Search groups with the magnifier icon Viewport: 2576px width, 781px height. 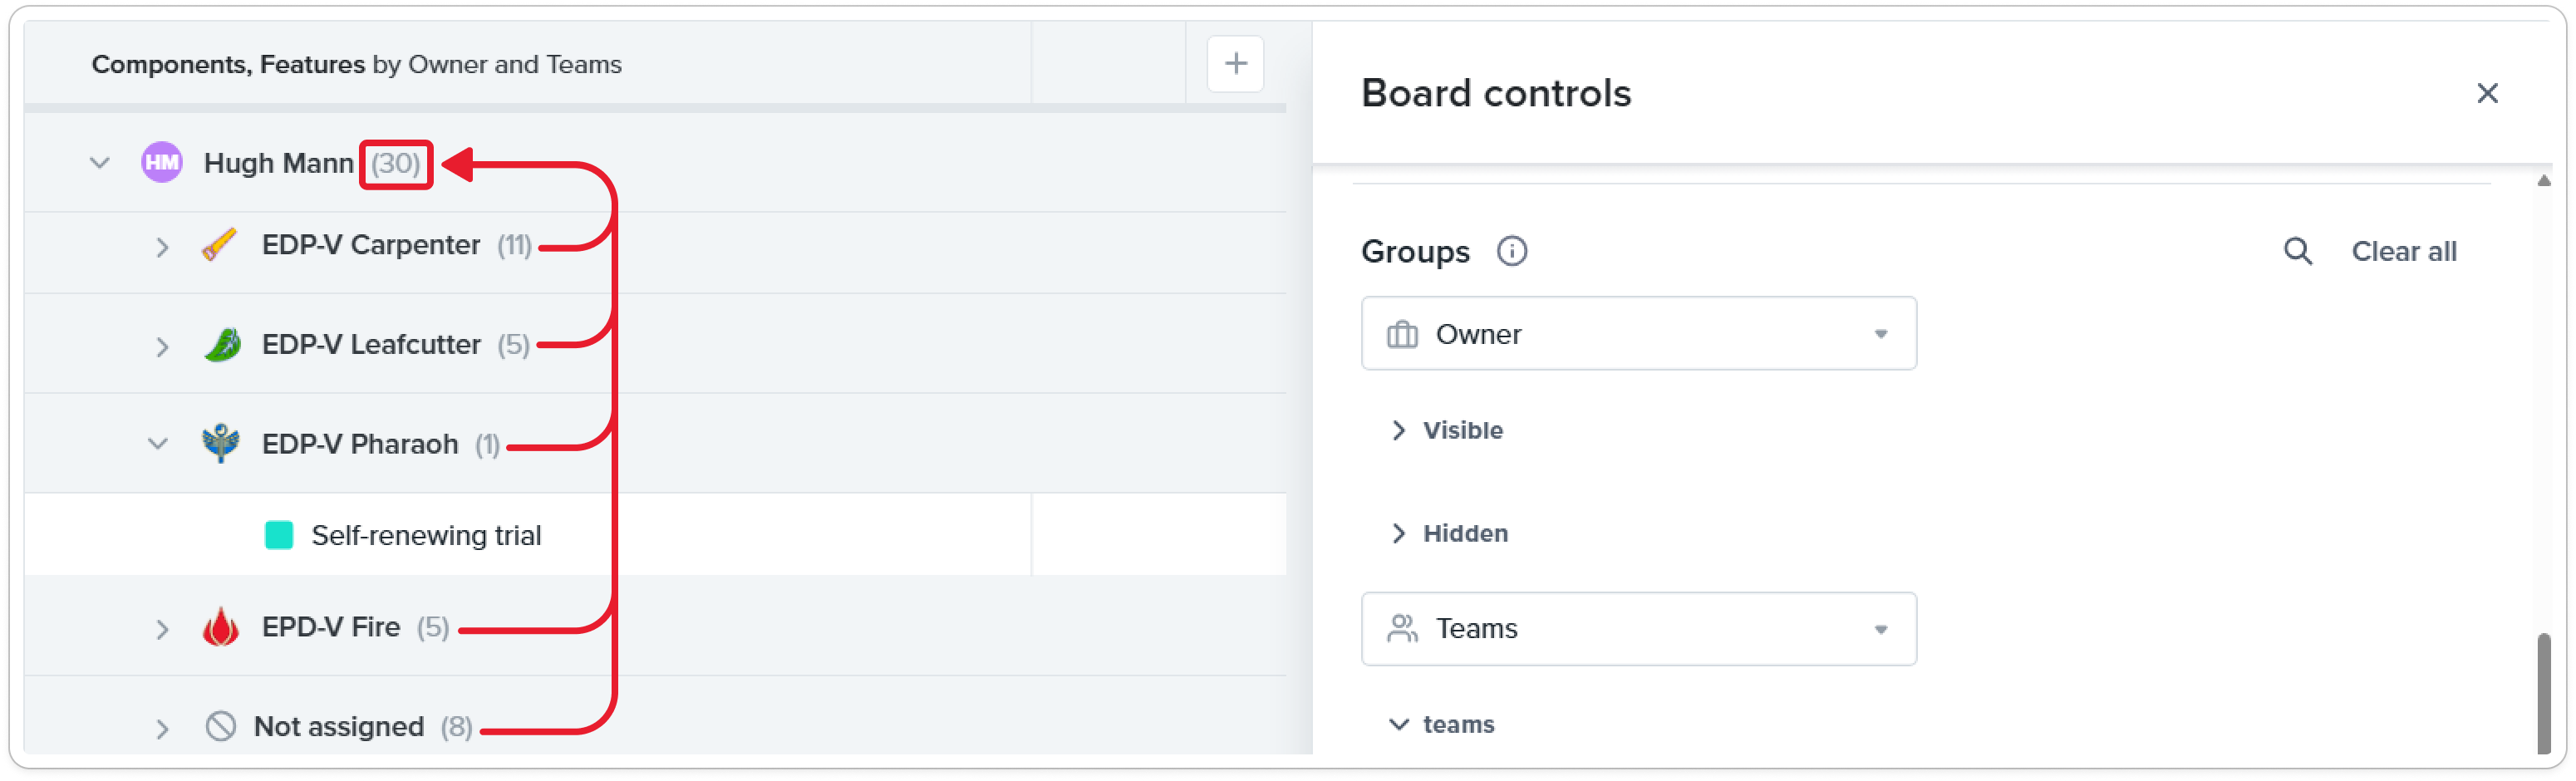pos(2297,251)
